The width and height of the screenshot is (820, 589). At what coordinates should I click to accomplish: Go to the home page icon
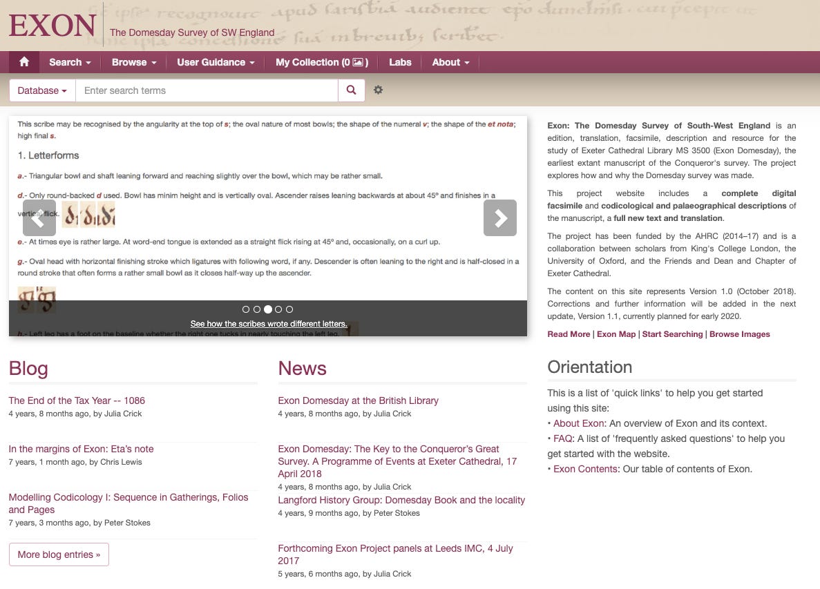point(24,62)
